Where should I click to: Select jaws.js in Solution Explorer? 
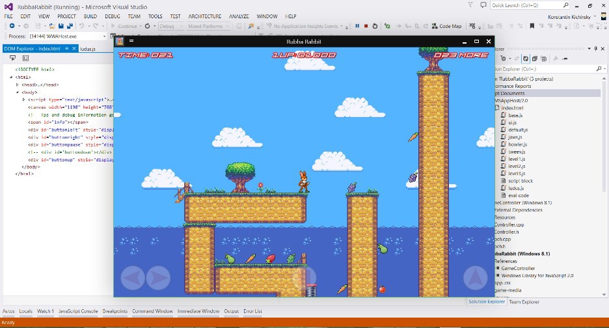(x=515, y=137)
